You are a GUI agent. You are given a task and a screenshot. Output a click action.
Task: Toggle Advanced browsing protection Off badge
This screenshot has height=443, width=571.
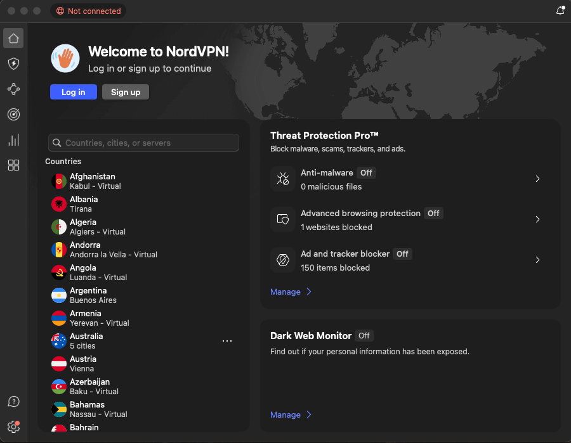coord(433,213)
